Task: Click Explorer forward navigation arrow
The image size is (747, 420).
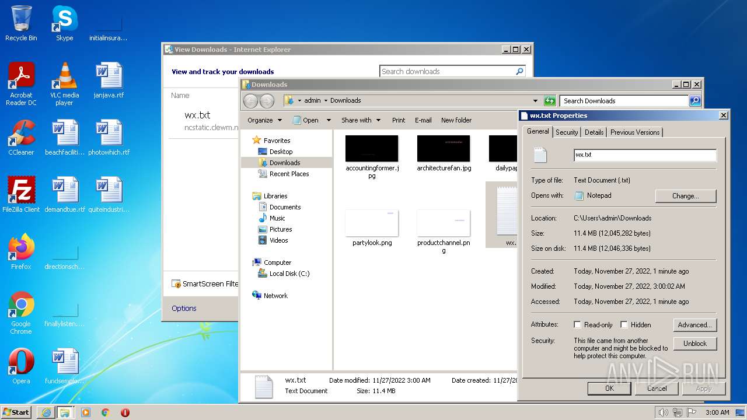Action: (x=267, y=100)
